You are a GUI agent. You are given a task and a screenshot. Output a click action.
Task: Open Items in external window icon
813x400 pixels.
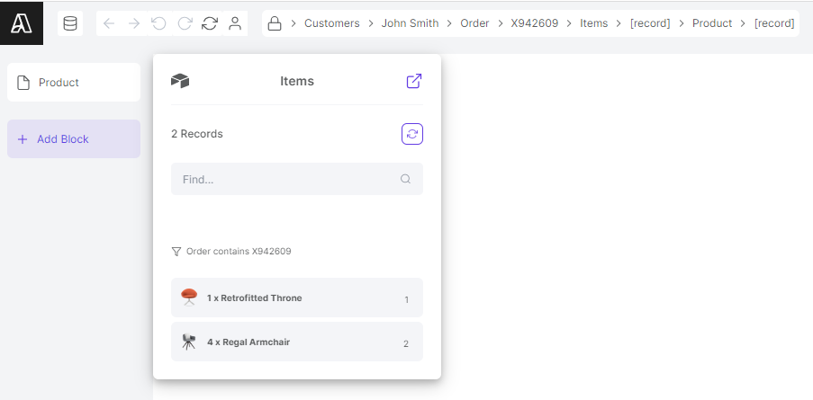414,81
